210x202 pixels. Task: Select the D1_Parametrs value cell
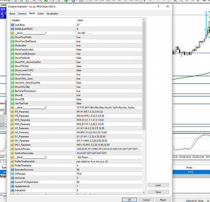pyautogui.click(x=109, y=137)
